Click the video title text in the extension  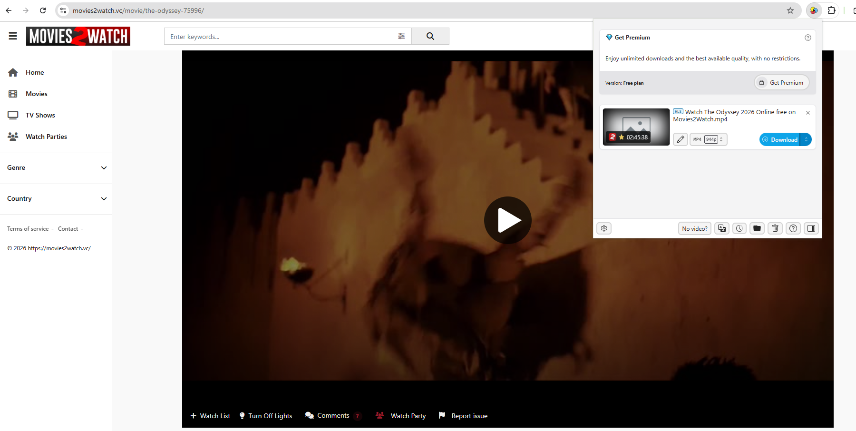pyautogui.click(x=735, y=116)
